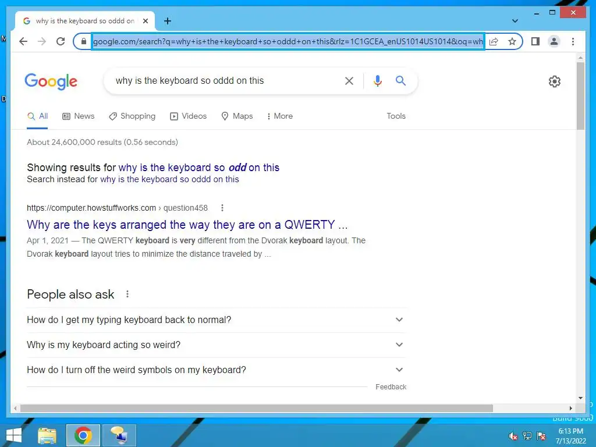
Task: Expand 'How do I get my typing keyboard back to normal?'
Action: coord(216,320)
